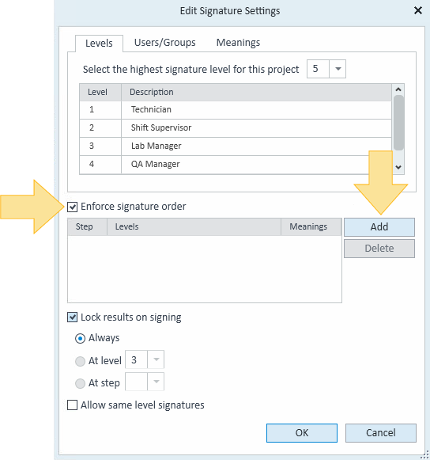Click the levels list scroll up arrow
The height and width of the screenshot is (460, 430).
click(398, 89)
